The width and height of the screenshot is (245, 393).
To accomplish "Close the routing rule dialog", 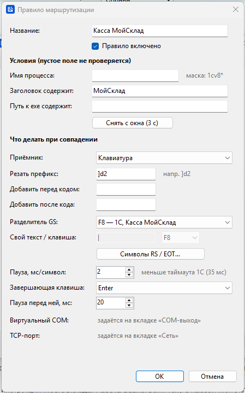I will point(236,10).
